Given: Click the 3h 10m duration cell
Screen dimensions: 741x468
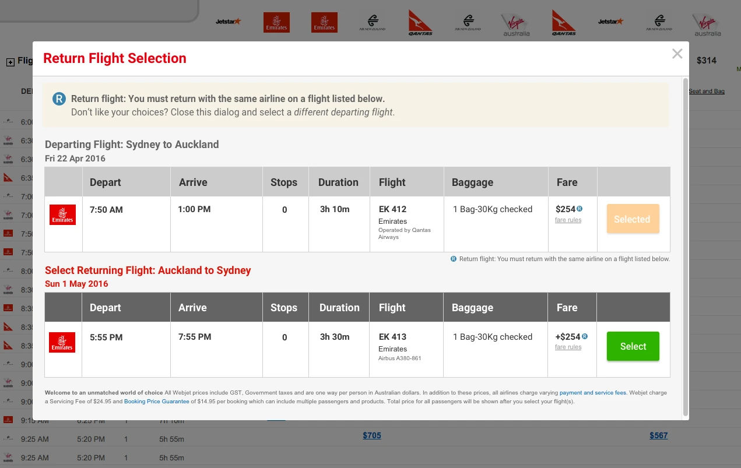Looking at the screenshot, I should click(335, 209).
